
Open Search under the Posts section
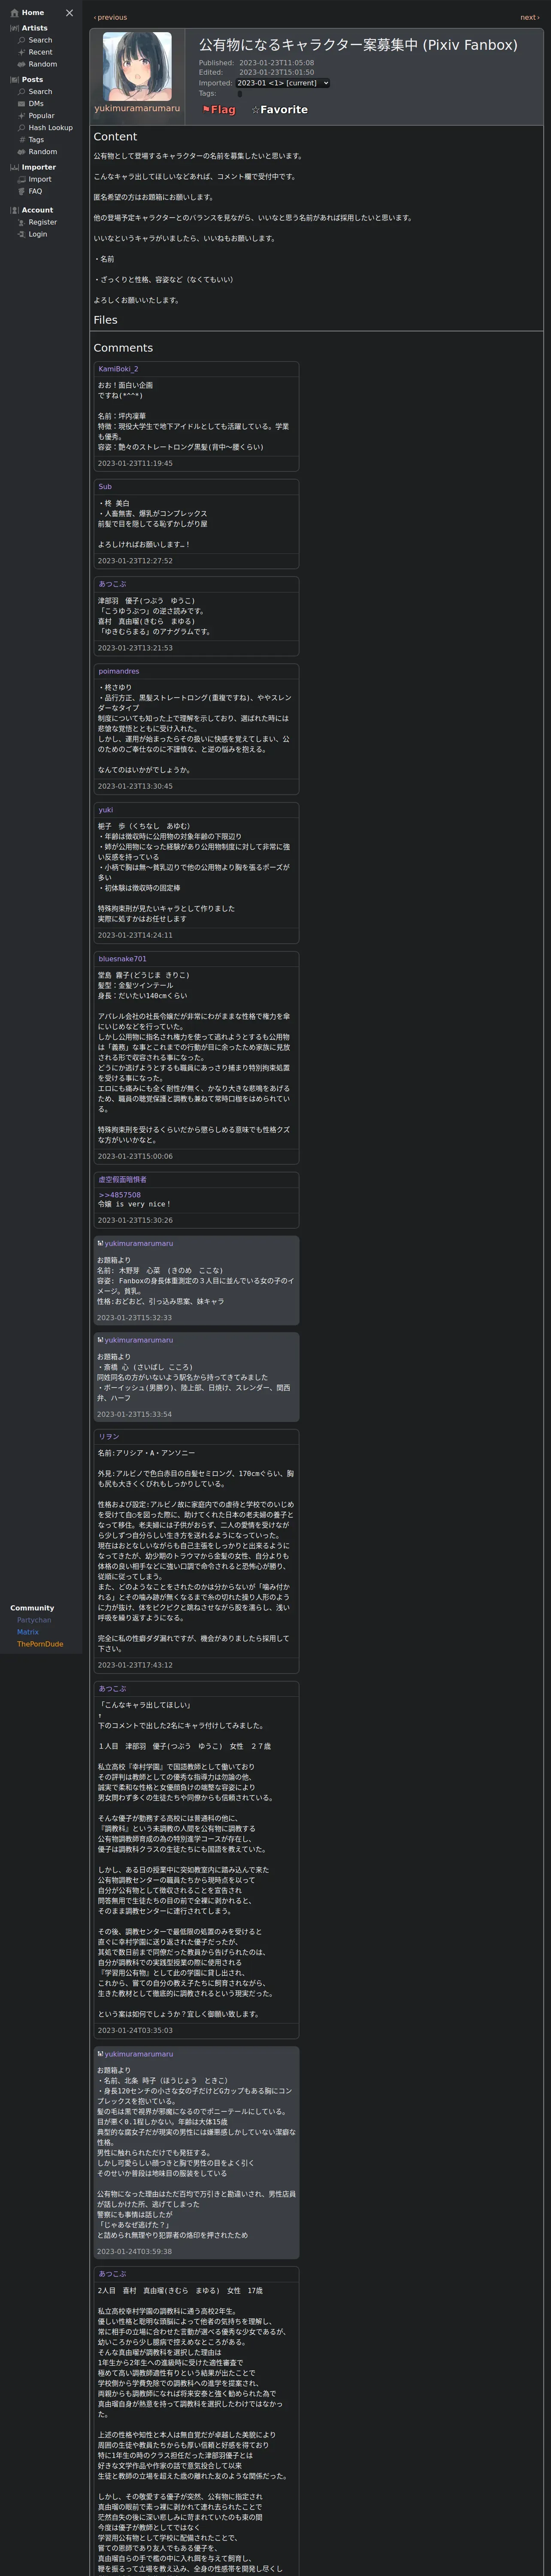pyautogui.click(x=40, y=92)
